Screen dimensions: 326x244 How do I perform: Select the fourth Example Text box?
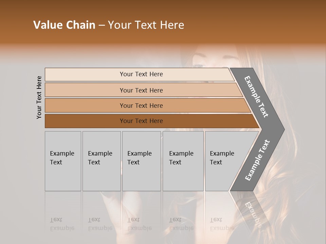(183, 161)
